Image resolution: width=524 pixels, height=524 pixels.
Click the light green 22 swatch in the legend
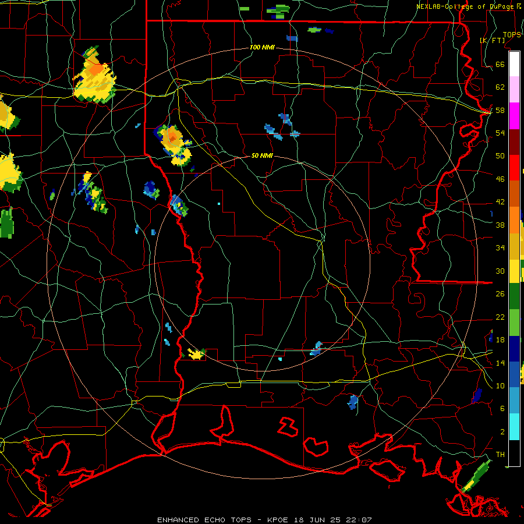coord(514,323)
